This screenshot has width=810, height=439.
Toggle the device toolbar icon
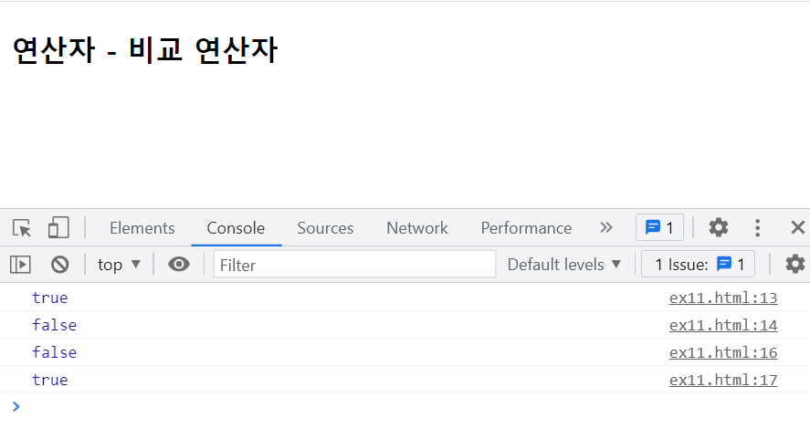click(58, 228)
